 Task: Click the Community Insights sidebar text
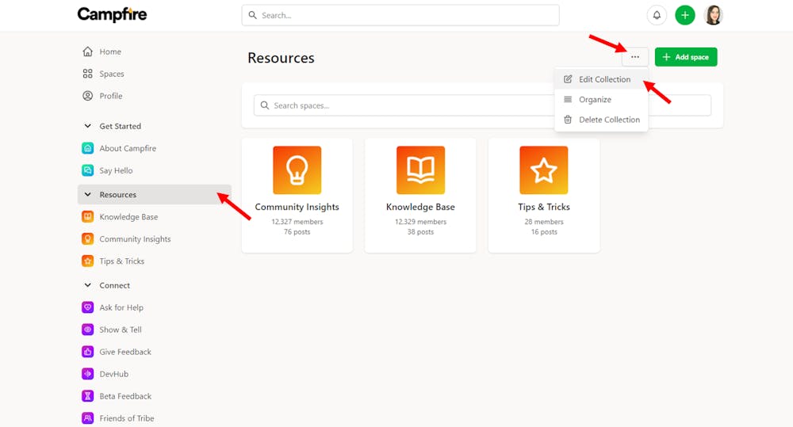pyautogui.click(x=135, y=239)
